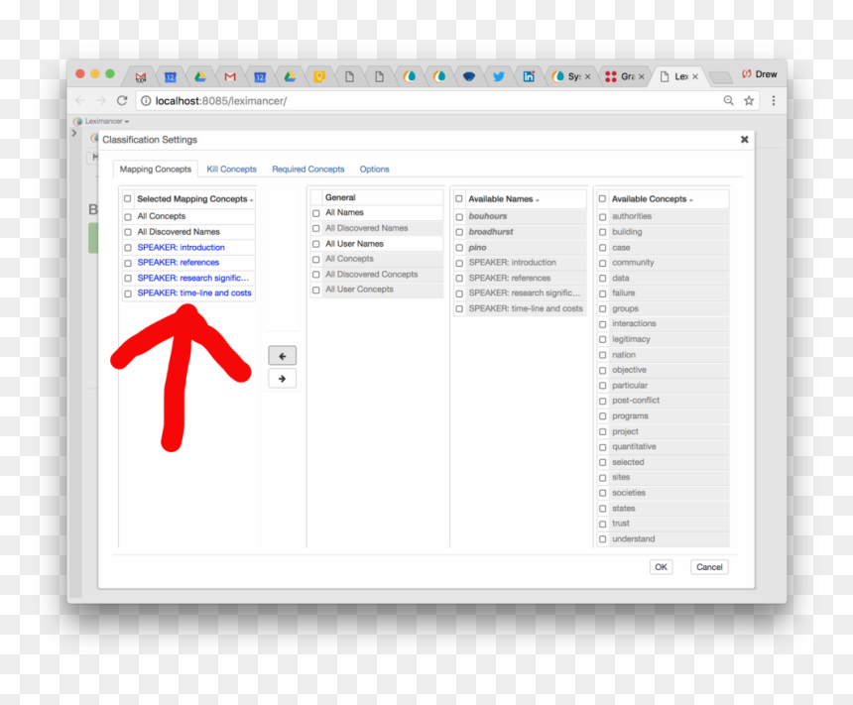
Task: Sort the Selected Mapping Concepts column
Action: point(195,199)
